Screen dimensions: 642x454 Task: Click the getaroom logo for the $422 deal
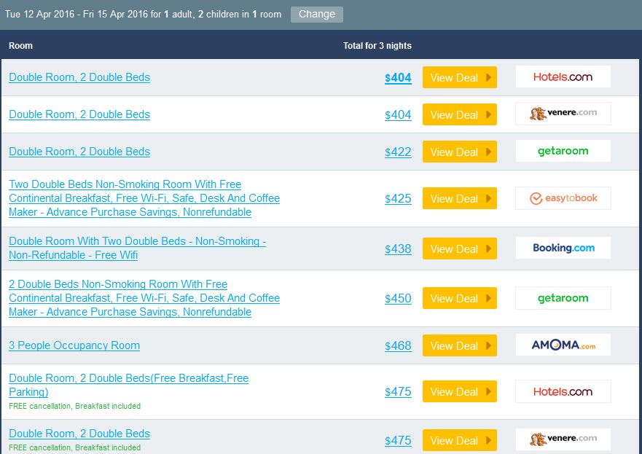click(563, 151)
